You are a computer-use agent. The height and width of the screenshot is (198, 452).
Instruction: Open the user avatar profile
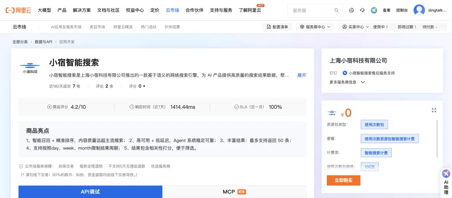click(419, 10)
